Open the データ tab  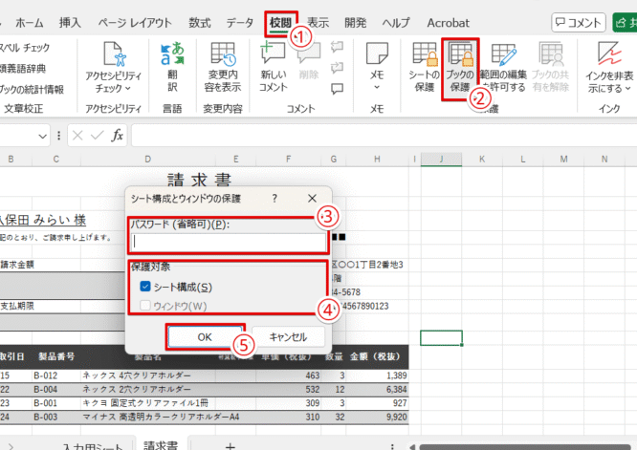pos(240,23)
